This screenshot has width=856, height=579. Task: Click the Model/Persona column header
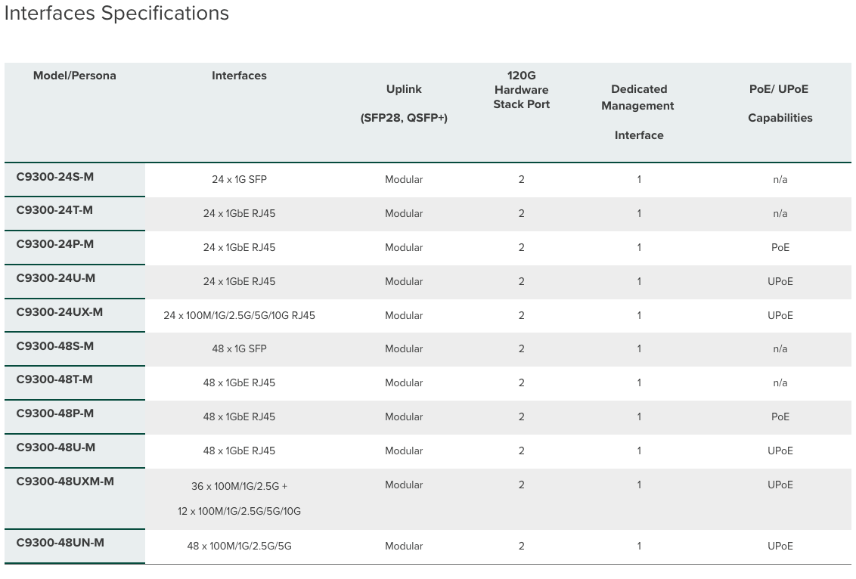(75, 76)
